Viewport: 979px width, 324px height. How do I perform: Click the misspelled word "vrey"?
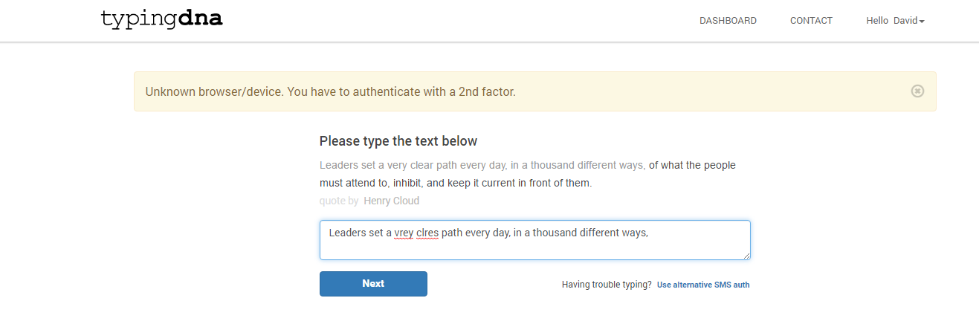pyautogui.click(x=404, y=233)
